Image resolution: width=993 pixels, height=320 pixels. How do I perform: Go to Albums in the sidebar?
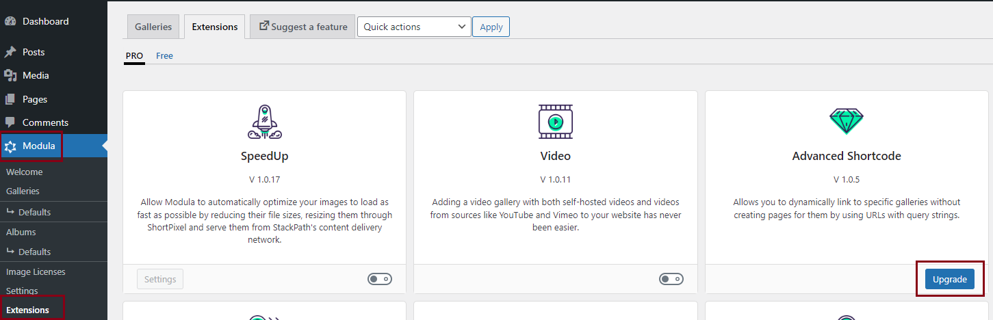pos(21,232)
